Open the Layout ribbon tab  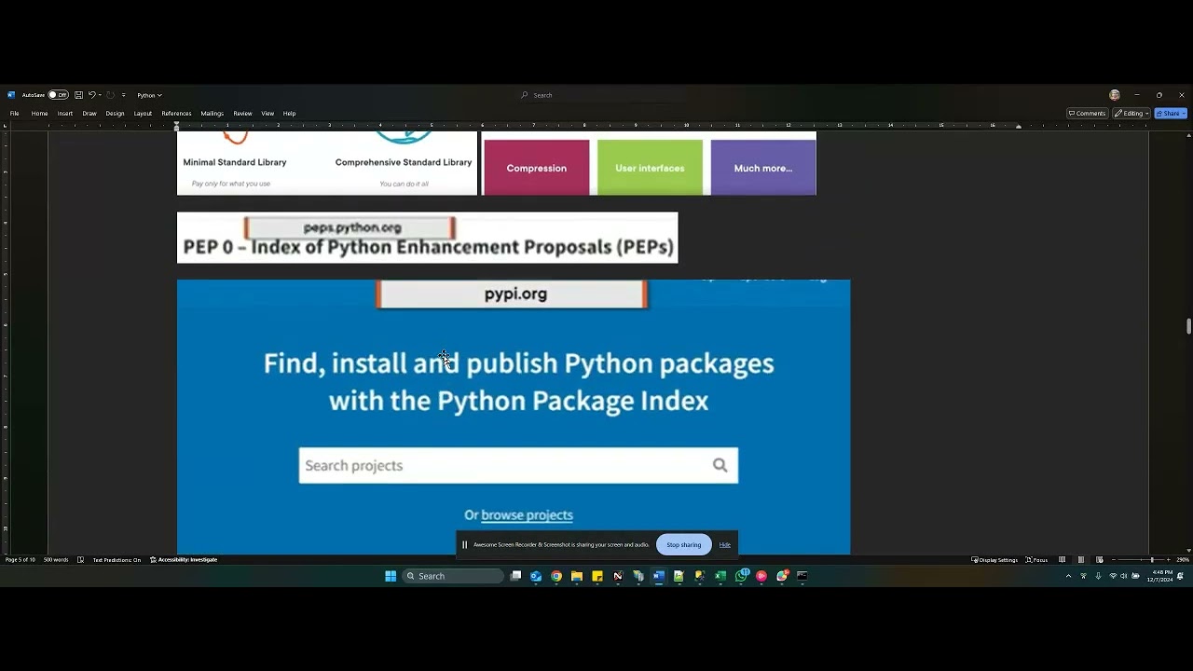coord(143,114)
